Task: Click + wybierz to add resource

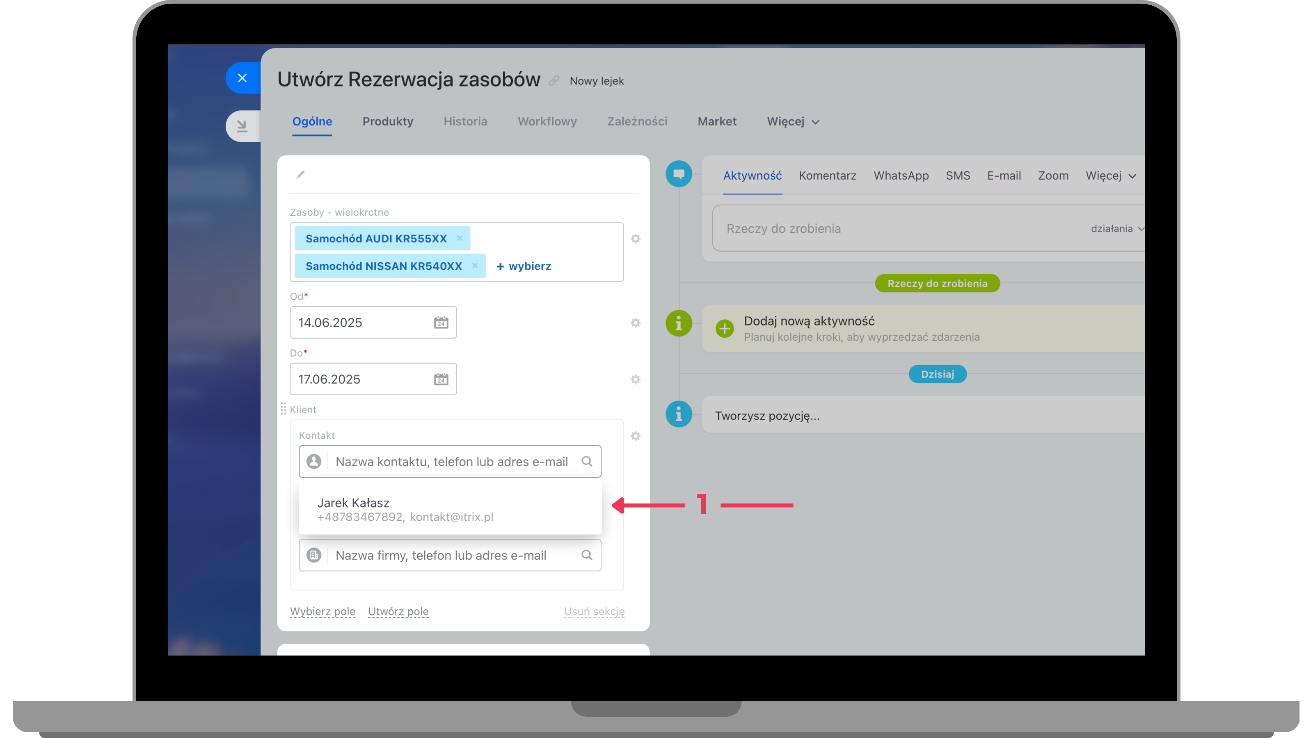Action: (x=524, y=266)
